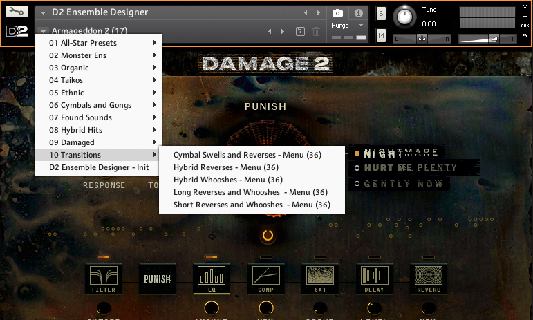
Task: Click the PUNISH module button
Action: [x=158, y=279]
